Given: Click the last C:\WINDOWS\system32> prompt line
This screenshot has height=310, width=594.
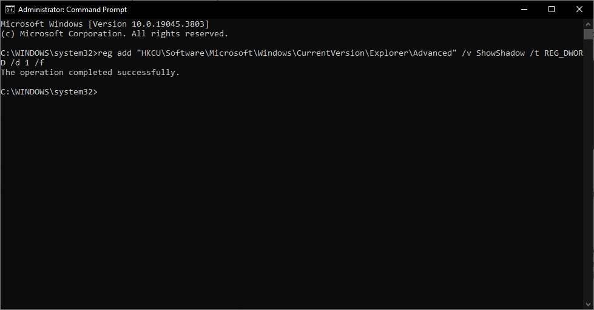Looking at the screenshot, I should pos(49,92).
